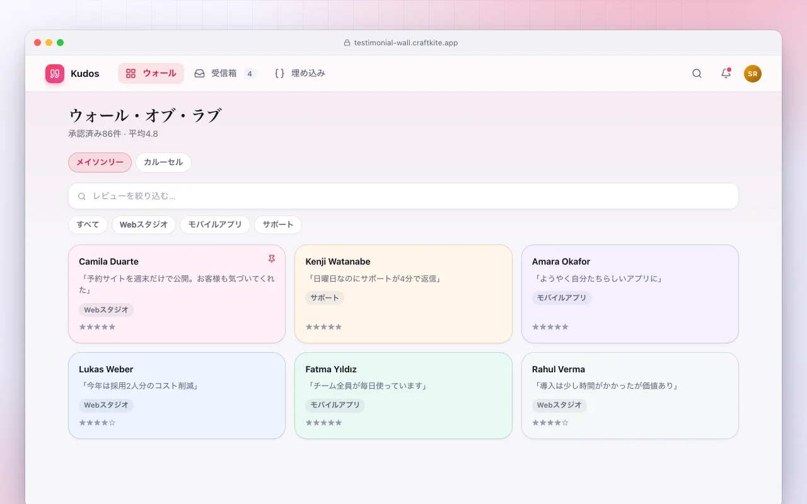This screenshot has height=504, width=807.
Task: Click モバイルアプリ tag on Fatma Yıldız's card
Action: [x=335, y=405]
